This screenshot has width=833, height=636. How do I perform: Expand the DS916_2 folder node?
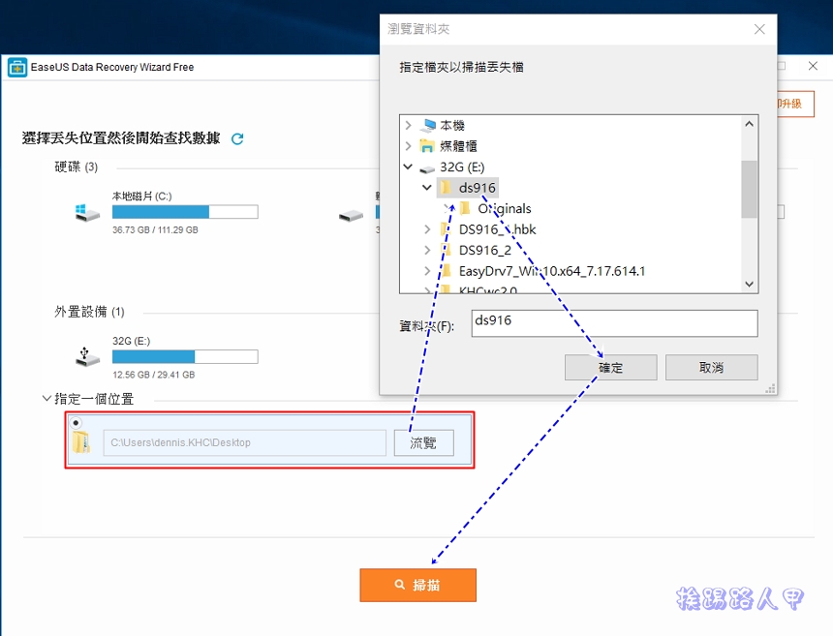pos(427,250)
